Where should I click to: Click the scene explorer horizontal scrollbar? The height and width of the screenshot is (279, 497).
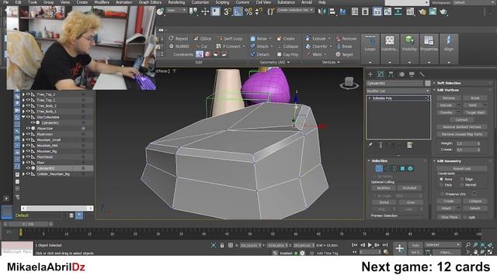click(57, 208)
